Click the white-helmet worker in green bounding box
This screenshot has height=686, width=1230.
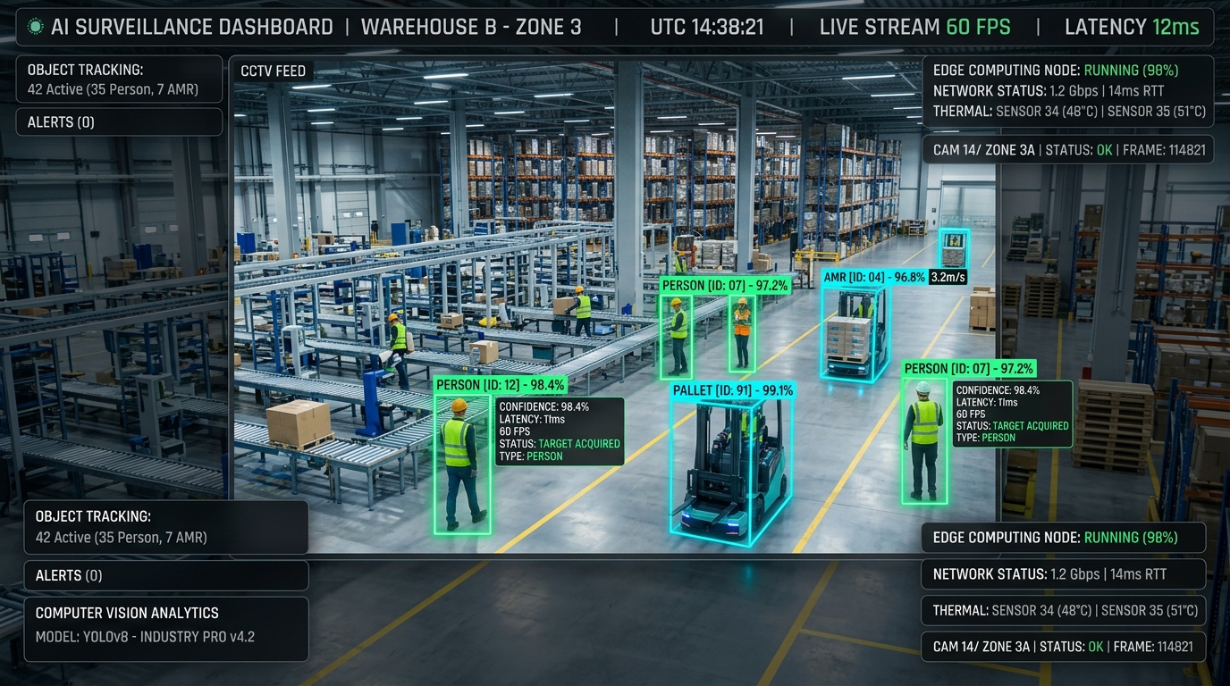tap(923, 439)
